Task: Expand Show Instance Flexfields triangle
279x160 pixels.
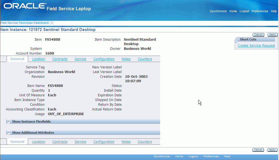Action: (x=8, y=122)
